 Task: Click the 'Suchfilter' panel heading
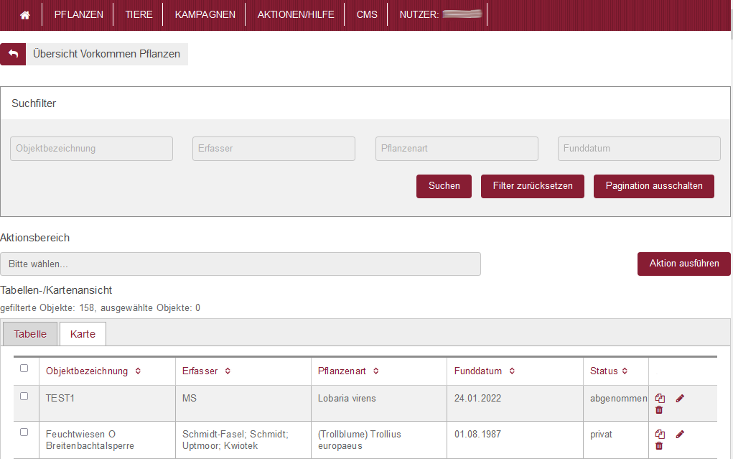click(34, 103)
